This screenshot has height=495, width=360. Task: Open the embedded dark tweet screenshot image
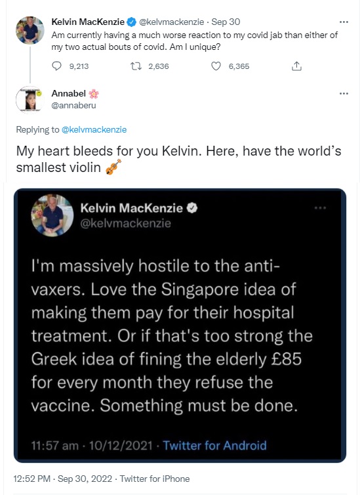180,326
